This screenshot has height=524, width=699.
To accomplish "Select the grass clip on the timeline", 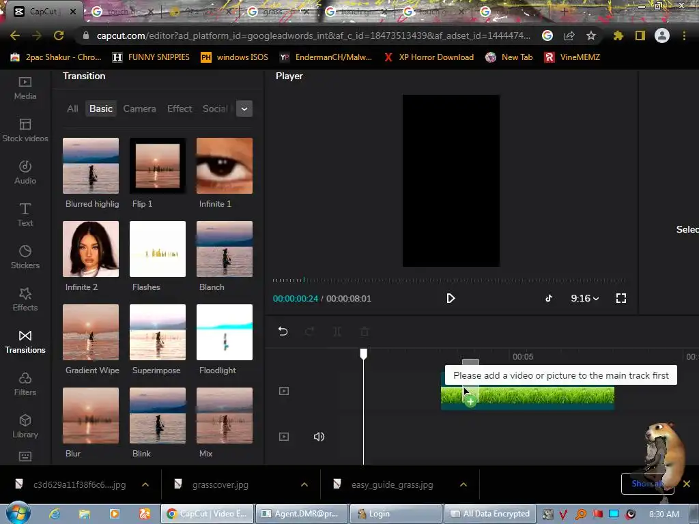I will pyautogui.click(x=528, y=396).
